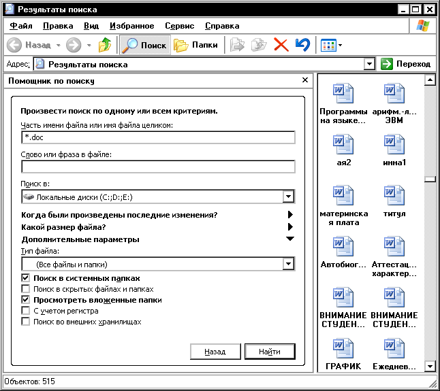
Task: Click the 'Объектов: 515' status bar text
Action: (x=30, y=381)
